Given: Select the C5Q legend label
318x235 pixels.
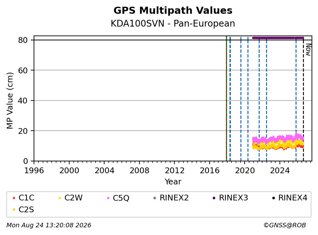Looking at the screenshot, I should 121,198.
